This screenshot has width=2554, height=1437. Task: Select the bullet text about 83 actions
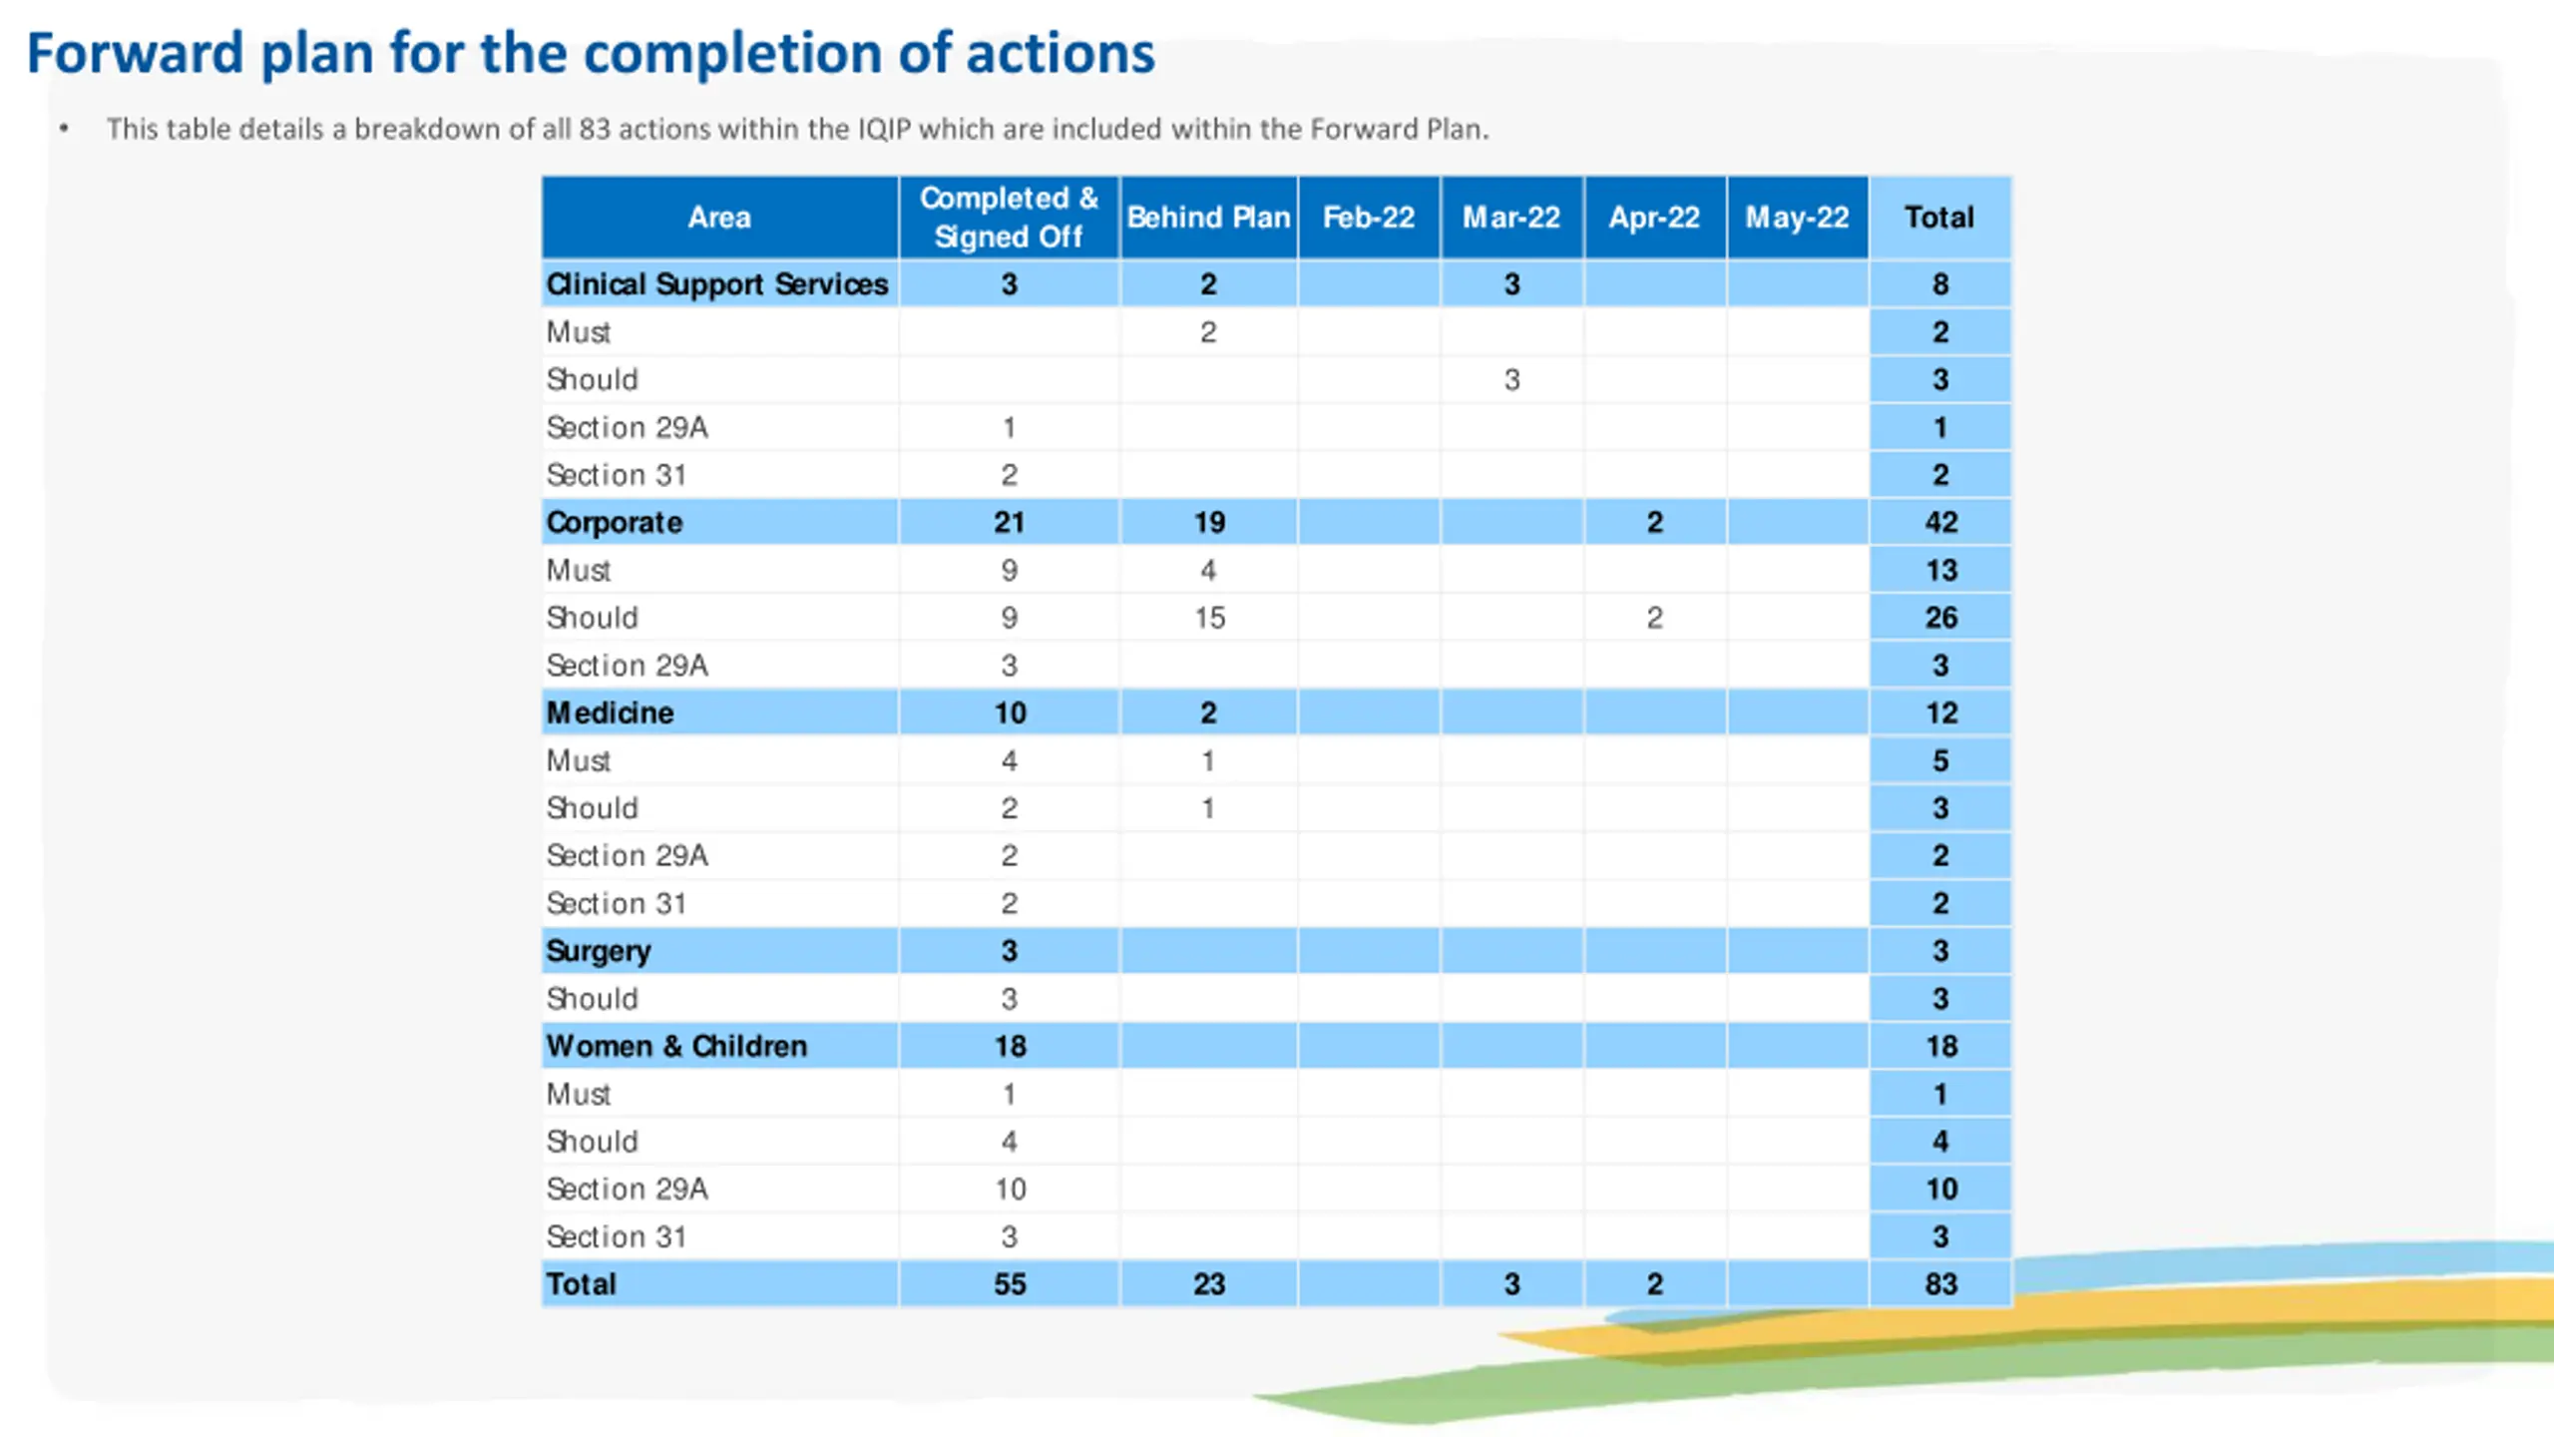coord(798,129)
